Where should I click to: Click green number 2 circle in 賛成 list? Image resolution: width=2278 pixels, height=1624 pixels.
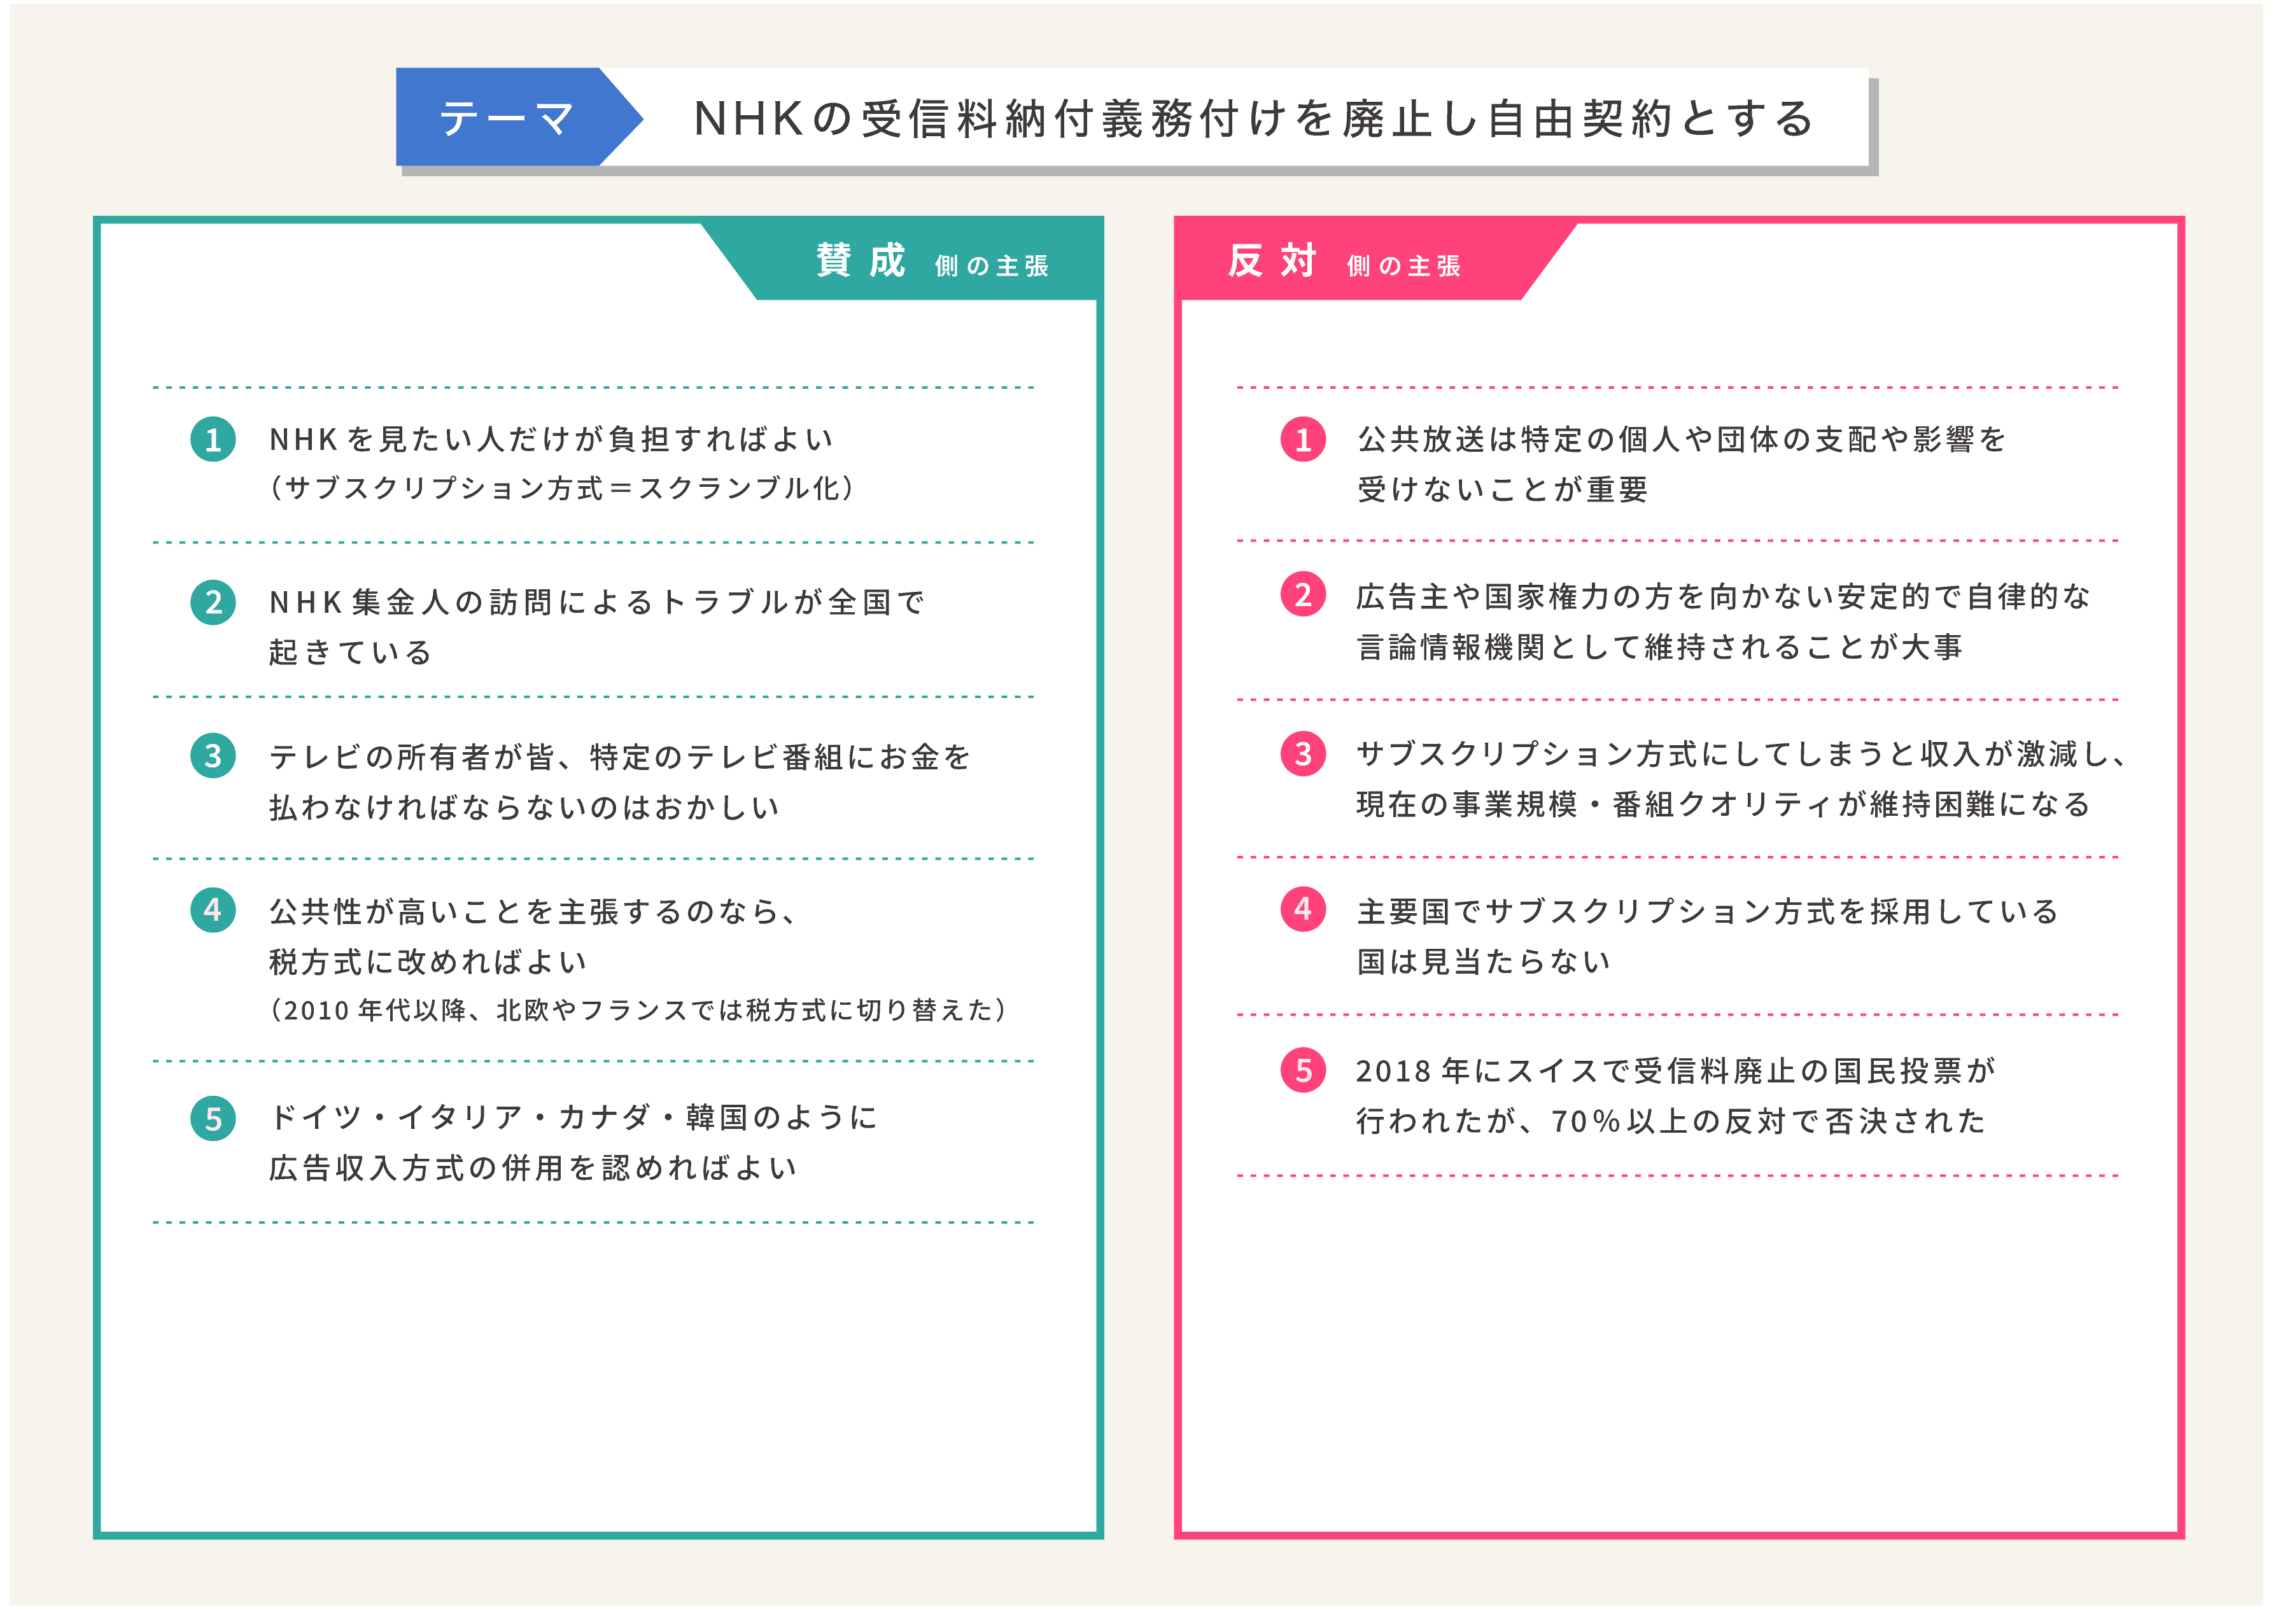coord(213,602)
